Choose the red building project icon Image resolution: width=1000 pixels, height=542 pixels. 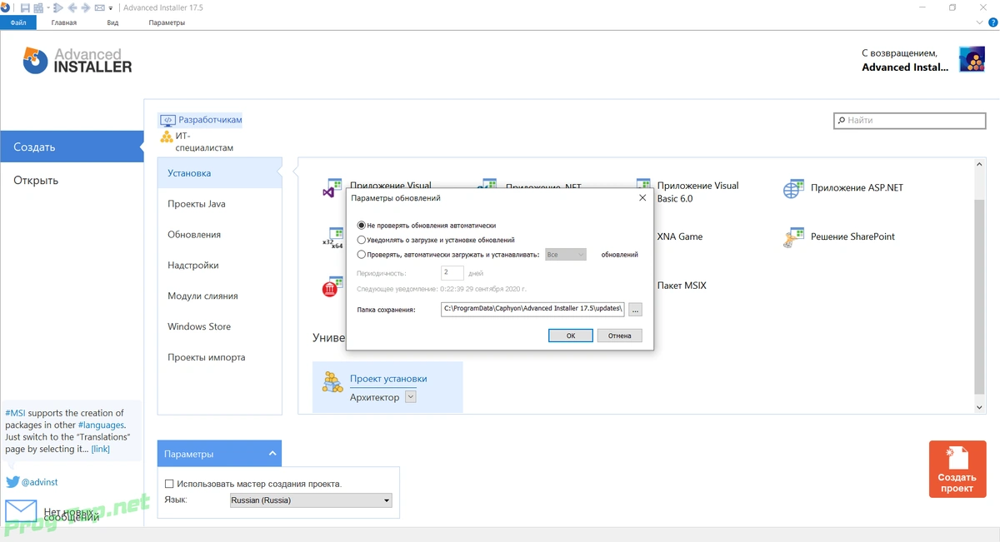point(332,287)
